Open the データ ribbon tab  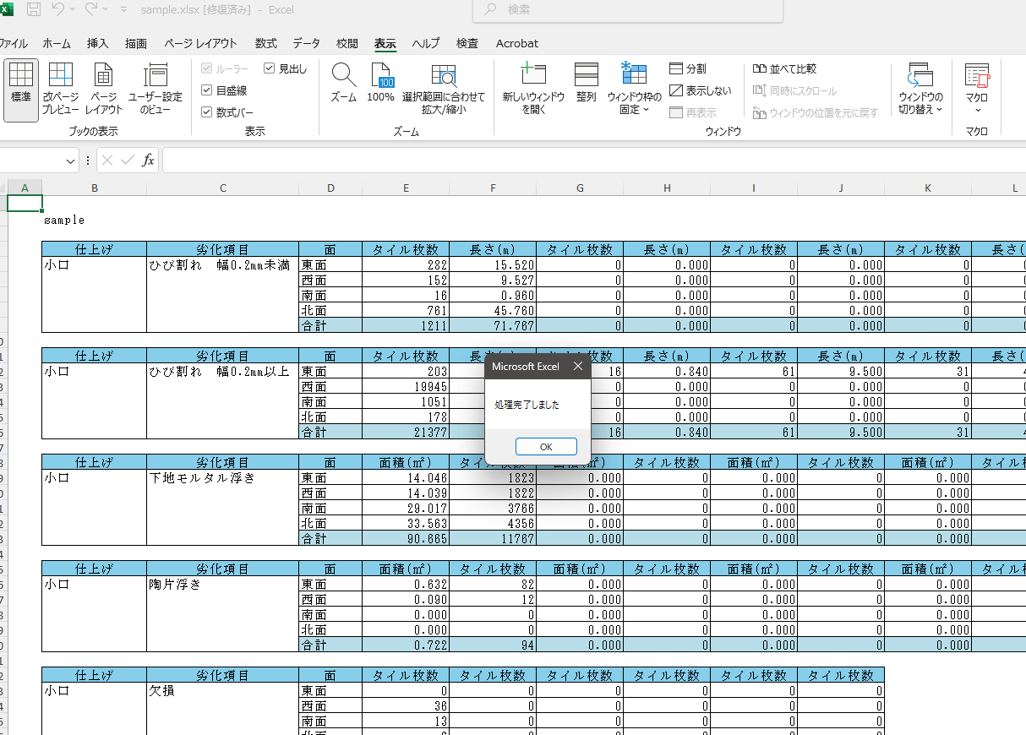click(x=306, y=43)
